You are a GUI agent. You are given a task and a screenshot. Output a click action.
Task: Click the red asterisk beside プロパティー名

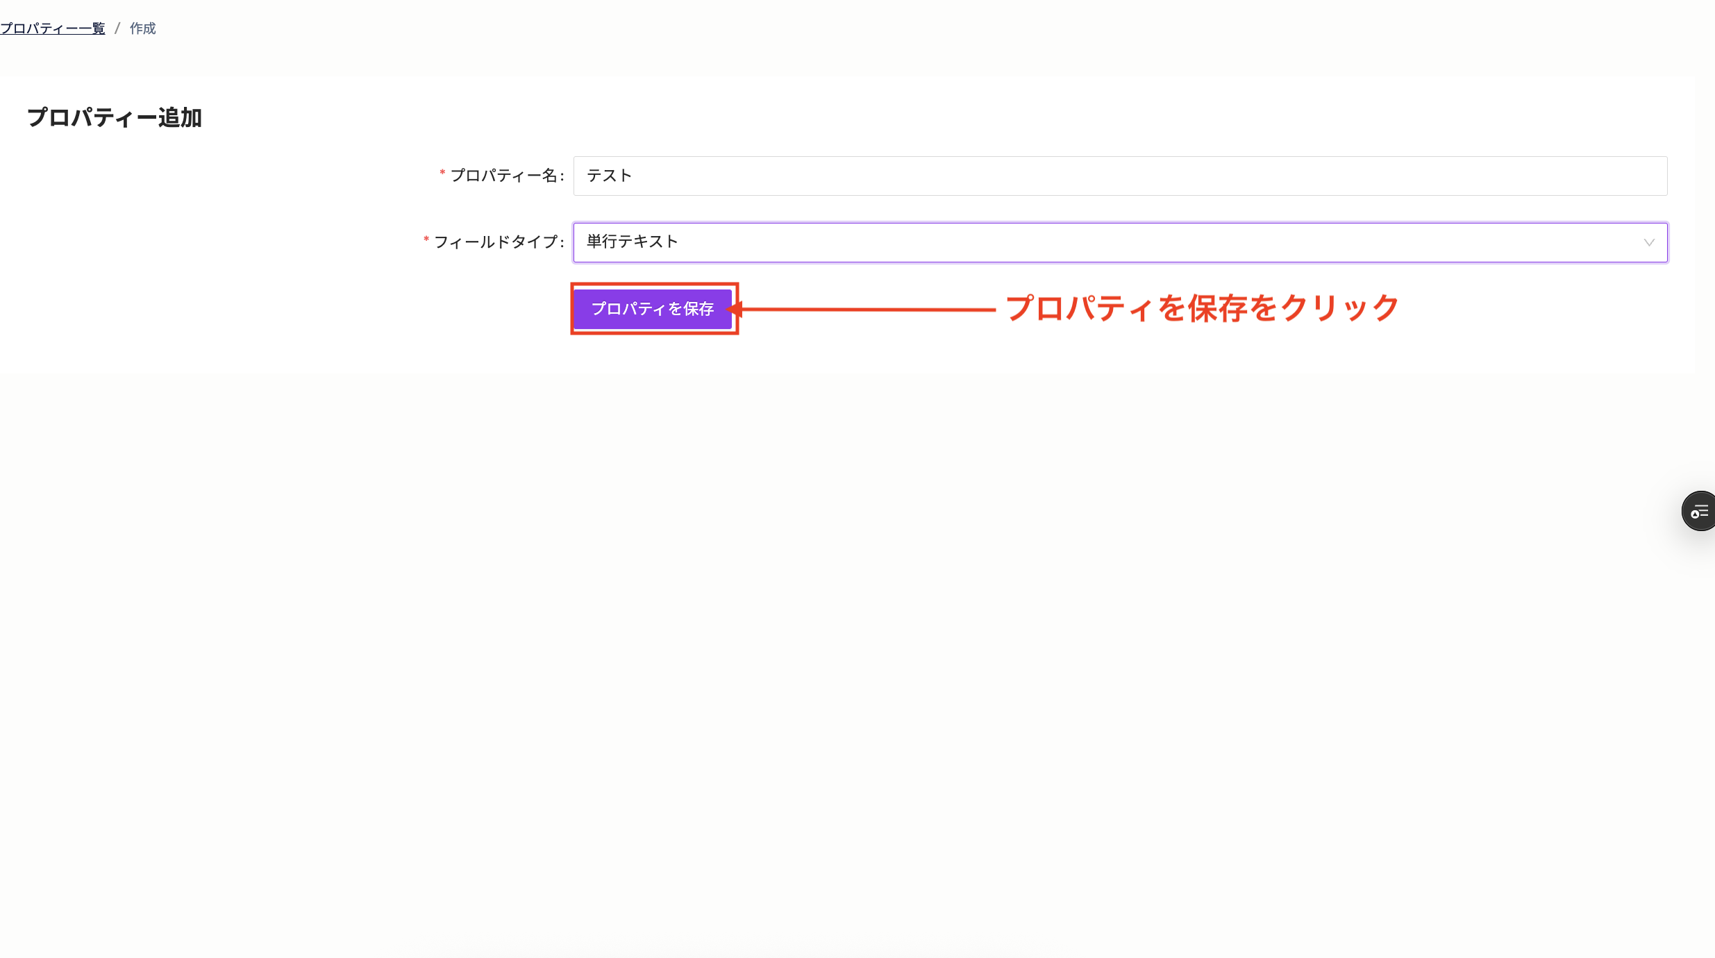click(441, 175)
